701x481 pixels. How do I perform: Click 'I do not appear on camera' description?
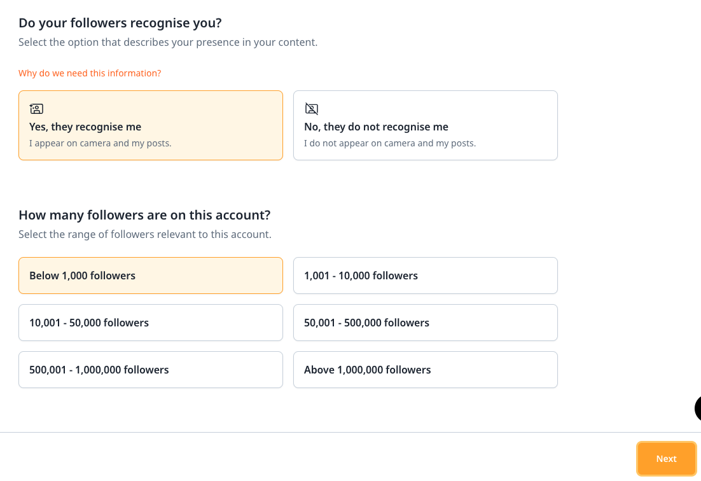point(390,143)
